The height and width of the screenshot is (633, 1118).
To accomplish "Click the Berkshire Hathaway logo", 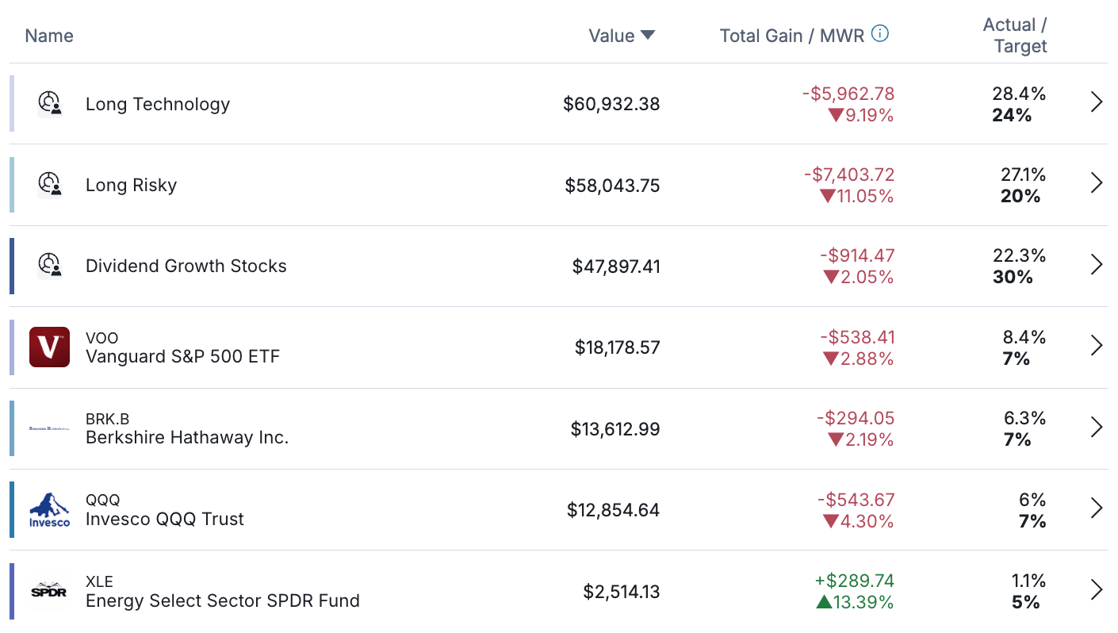I will 50,428.
